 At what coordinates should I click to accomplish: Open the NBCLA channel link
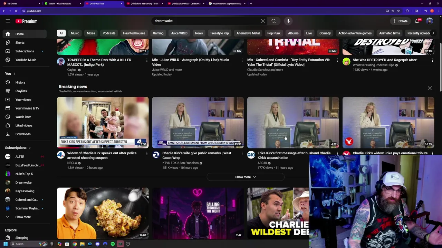72,163
